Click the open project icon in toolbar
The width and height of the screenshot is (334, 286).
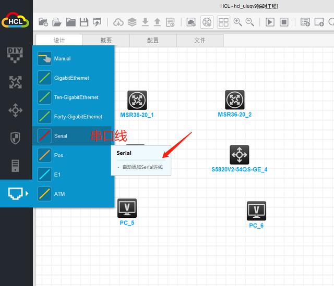point(57,22)
